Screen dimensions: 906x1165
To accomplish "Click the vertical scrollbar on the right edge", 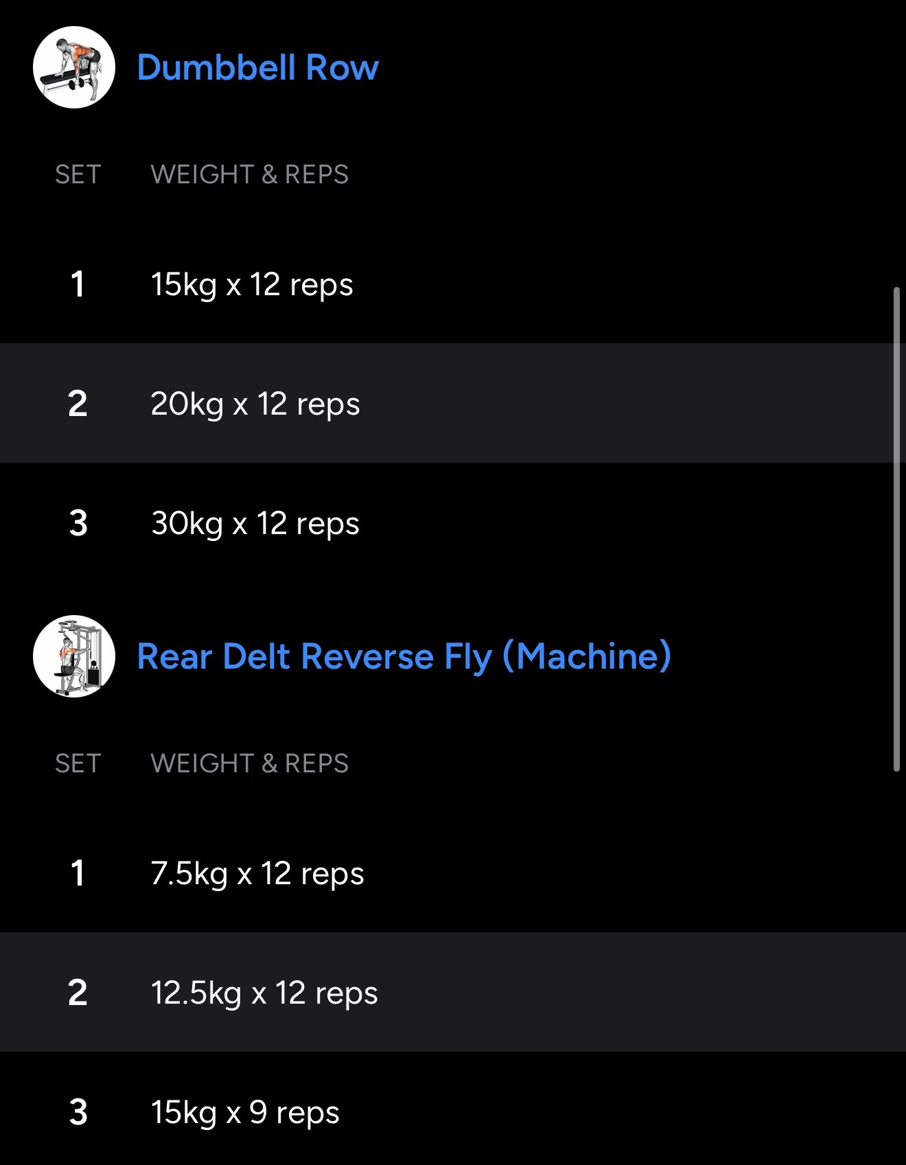I will click(x=896, y=529).
